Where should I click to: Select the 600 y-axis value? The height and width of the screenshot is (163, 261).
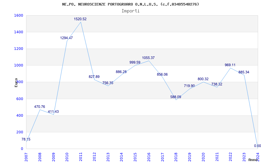pyautogui.click(x=20, y=99)
